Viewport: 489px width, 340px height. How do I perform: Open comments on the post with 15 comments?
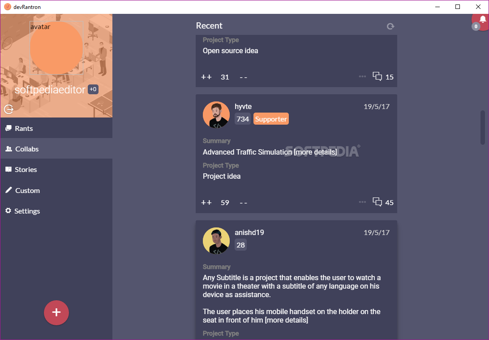383,76
